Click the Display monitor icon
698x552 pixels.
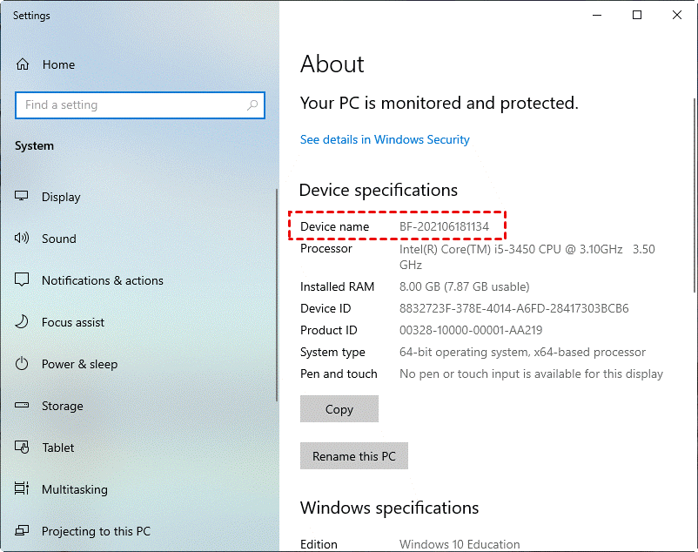tap(23, 197)
